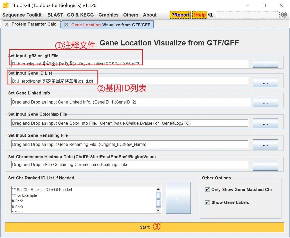The image size is (290, 238).
Task: Toggle Only Show Gene-Matched Chr checkbox
Action: (208, 190)
